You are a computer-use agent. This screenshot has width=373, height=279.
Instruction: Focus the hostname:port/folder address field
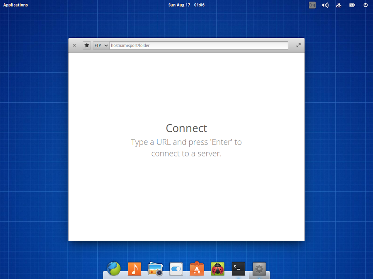[199, 46]
